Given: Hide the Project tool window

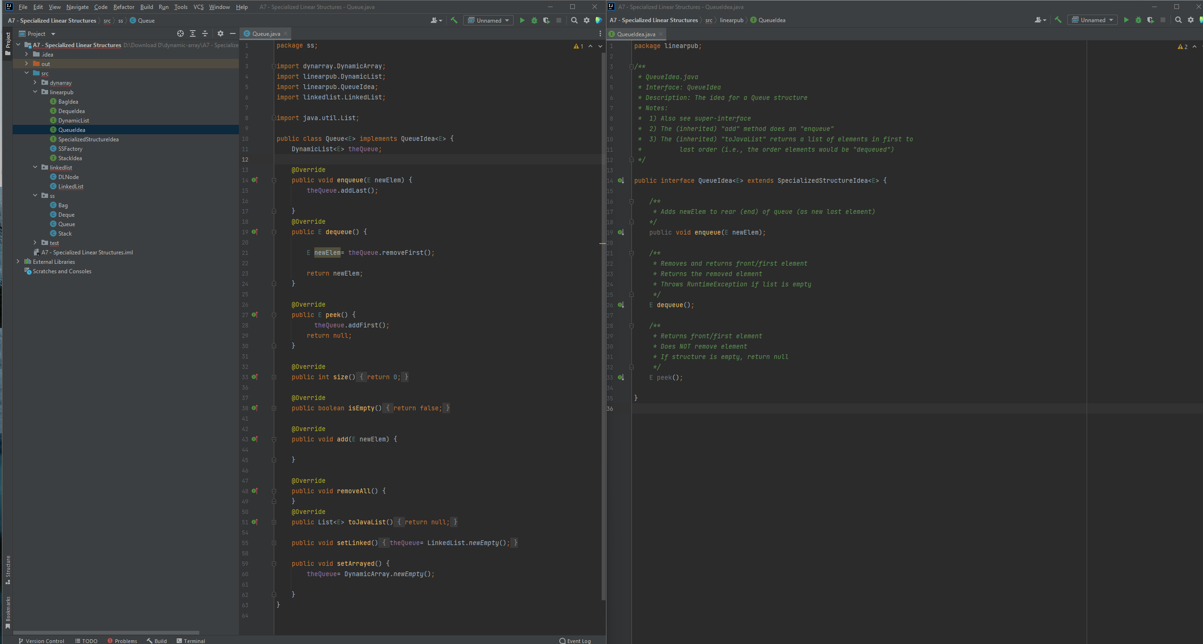Looking at the screenshot, I should coord(232,33).
